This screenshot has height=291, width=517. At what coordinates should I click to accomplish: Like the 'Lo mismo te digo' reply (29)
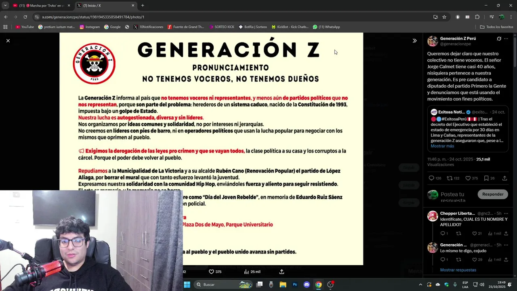(x=475, y=259)
